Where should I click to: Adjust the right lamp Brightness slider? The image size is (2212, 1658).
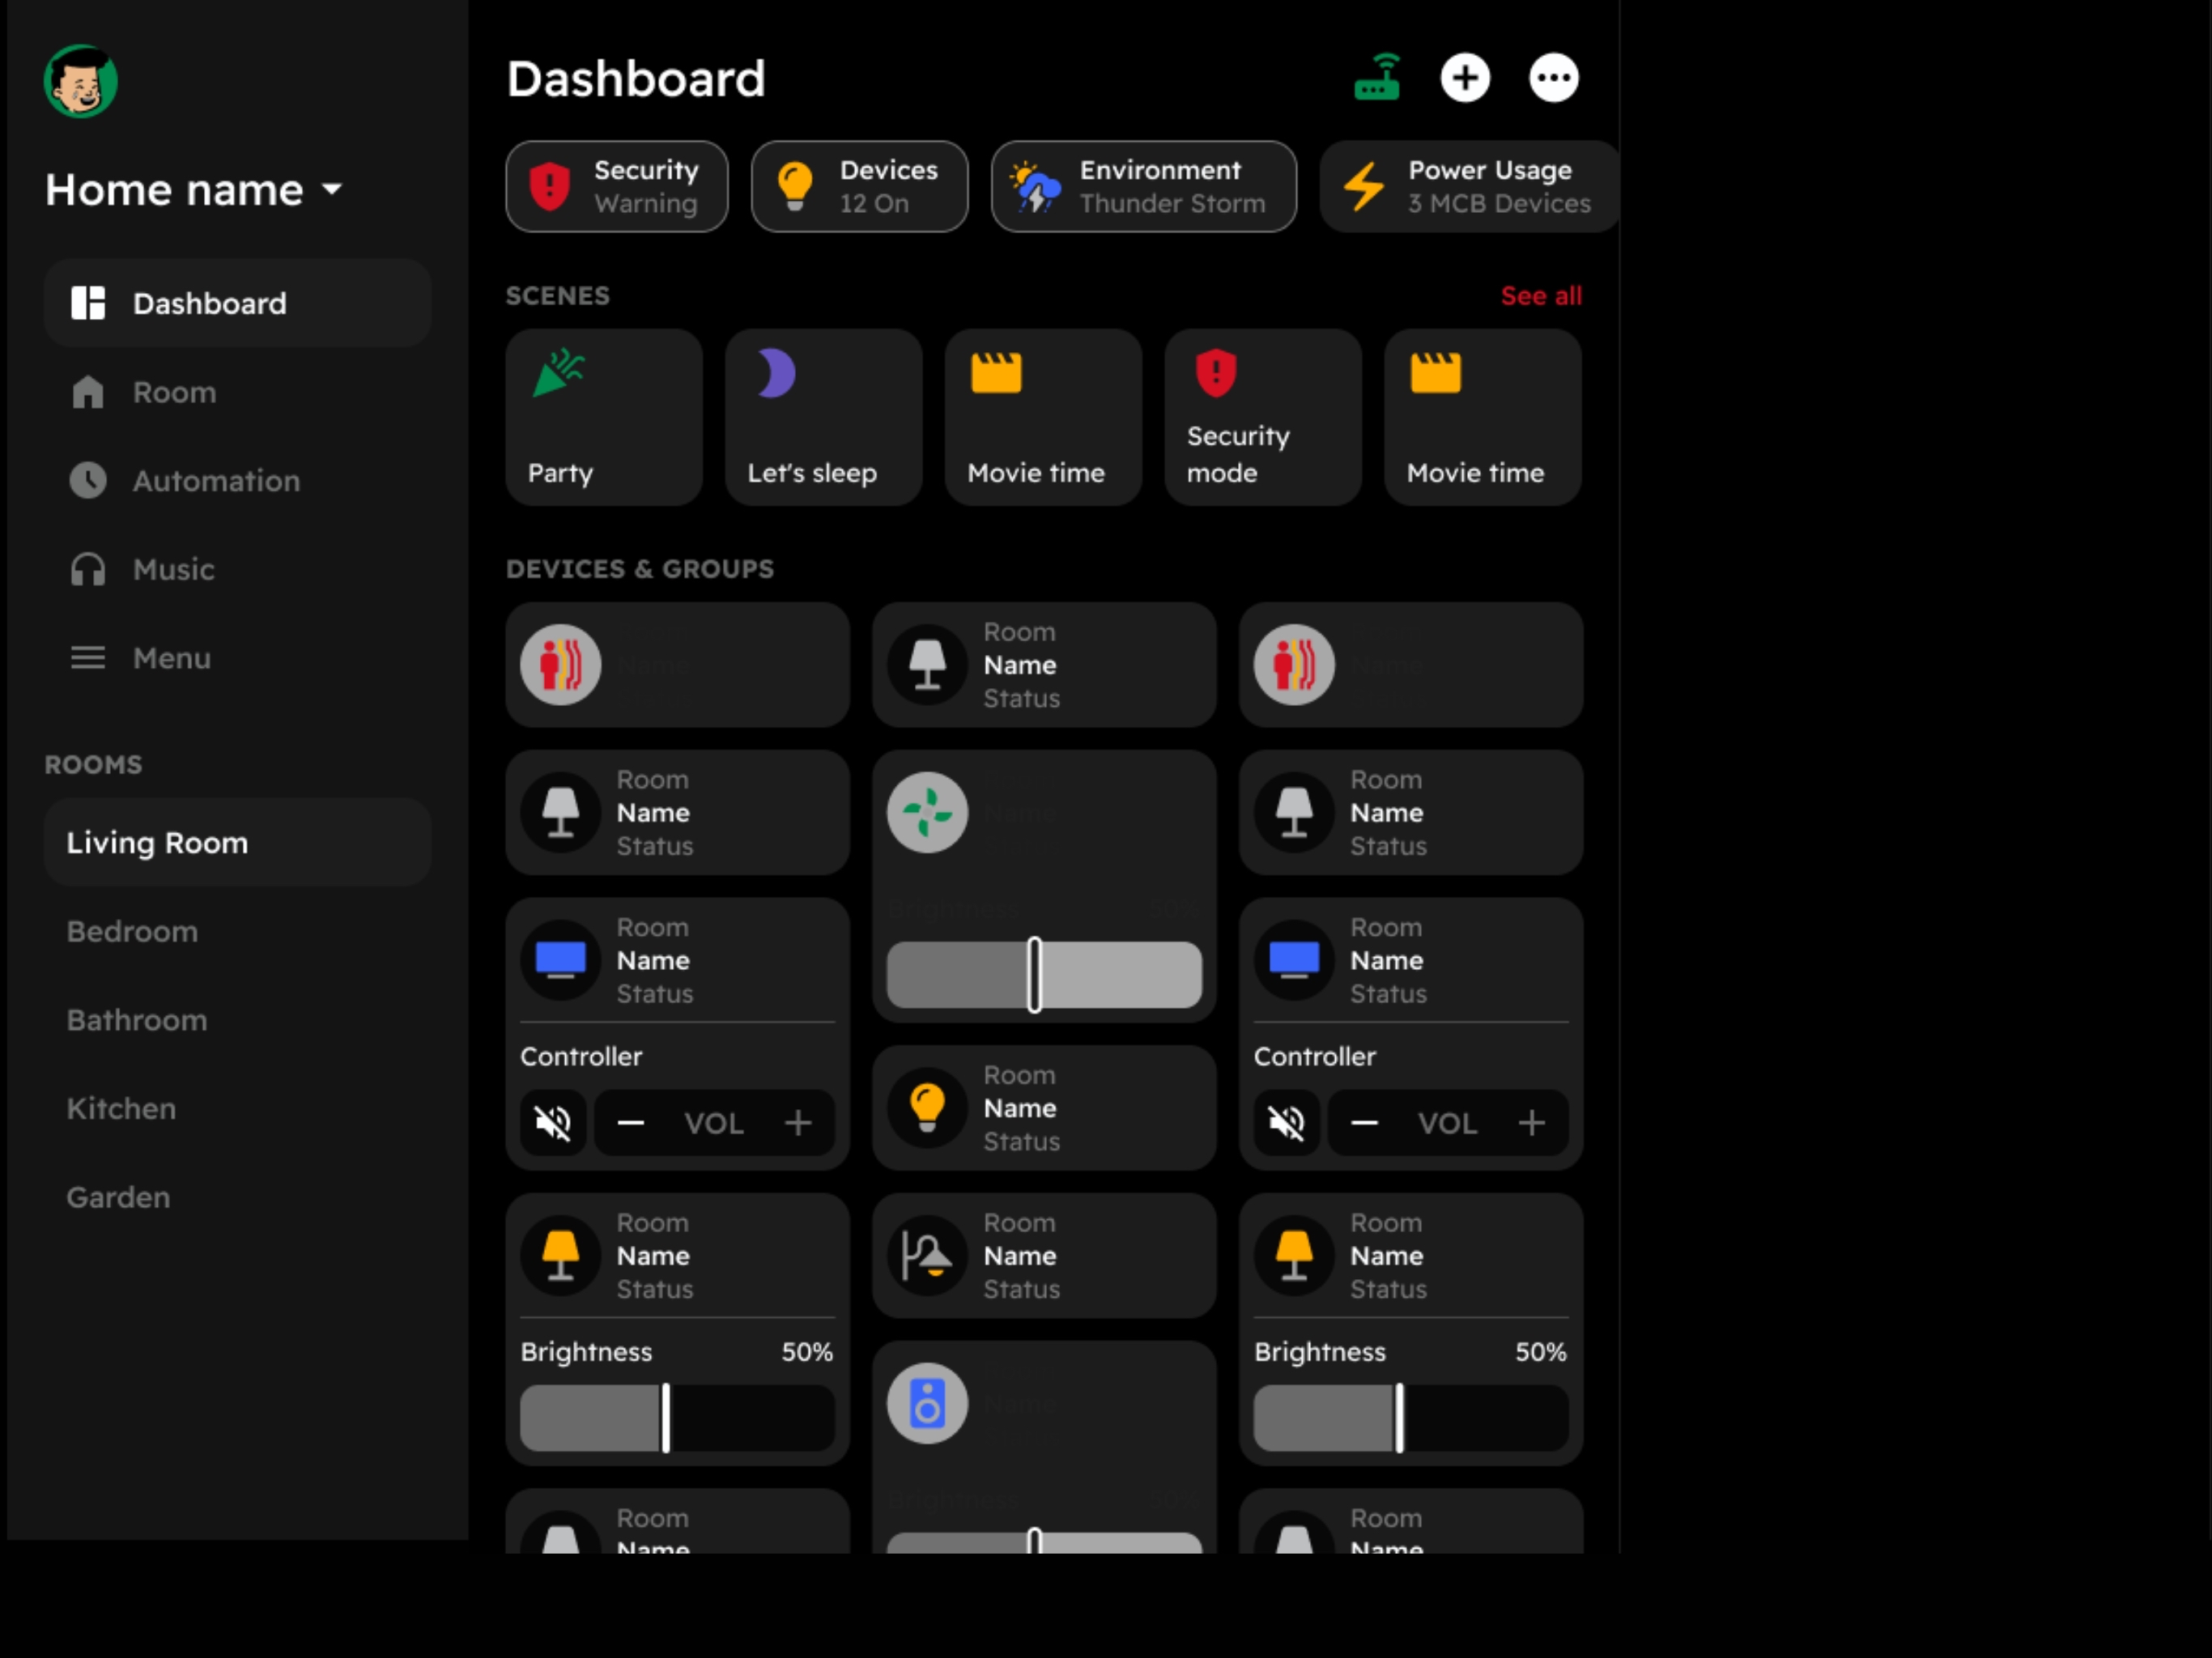pyautogui.click(x=1411, y=1418)
